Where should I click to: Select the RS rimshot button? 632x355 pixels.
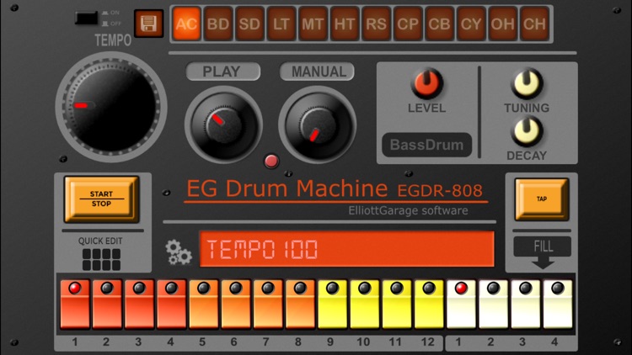coord(376,24)
